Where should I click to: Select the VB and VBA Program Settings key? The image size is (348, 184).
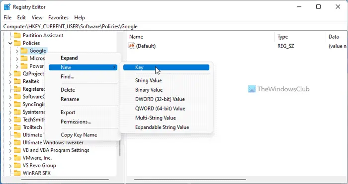(x=56, y=150)
